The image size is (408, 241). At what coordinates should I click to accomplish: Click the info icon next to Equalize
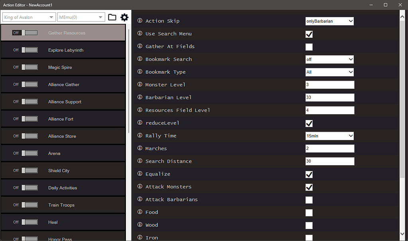(139, 174)
